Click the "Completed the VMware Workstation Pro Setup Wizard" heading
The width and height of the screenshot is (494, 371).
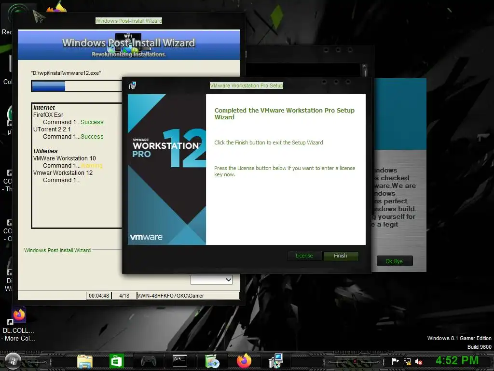click(x=285, y=114)
